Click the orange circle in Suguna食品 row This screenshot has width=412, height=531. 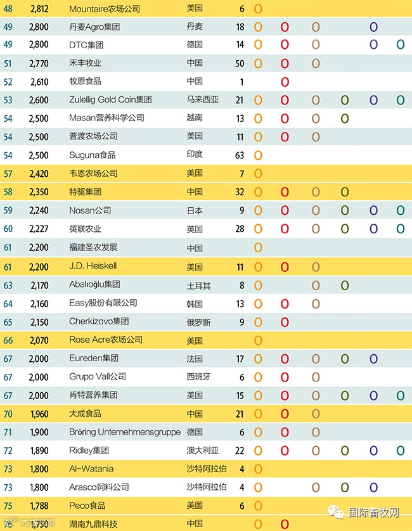[258, 155]
